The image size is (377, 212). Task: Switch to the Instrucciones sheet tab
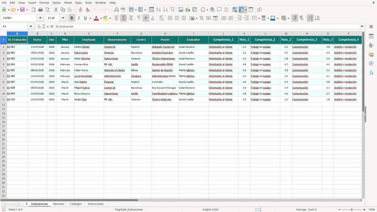click(96, 204)
